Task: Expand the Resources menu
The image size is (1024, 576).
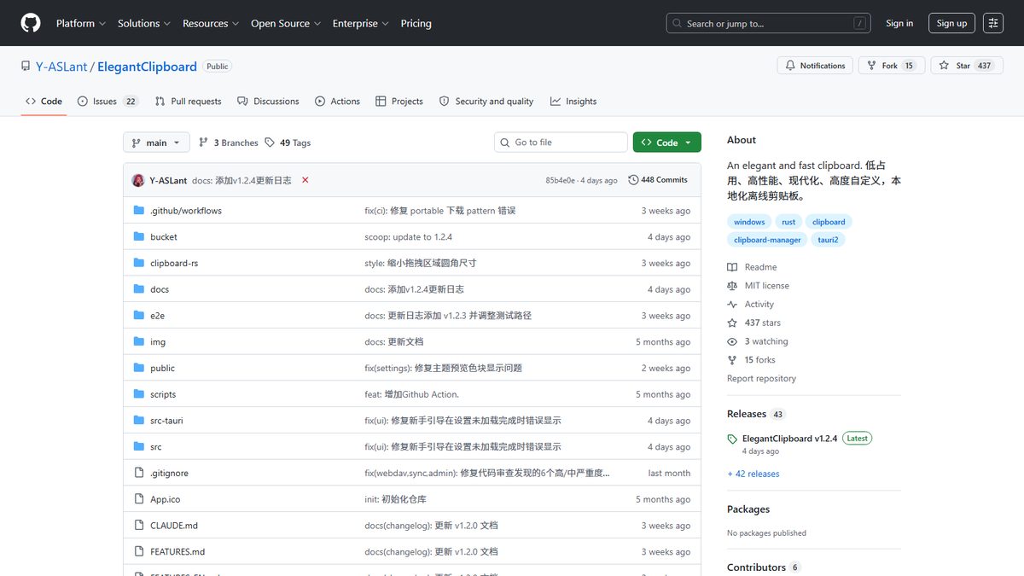Action: (x=211, y=23)
